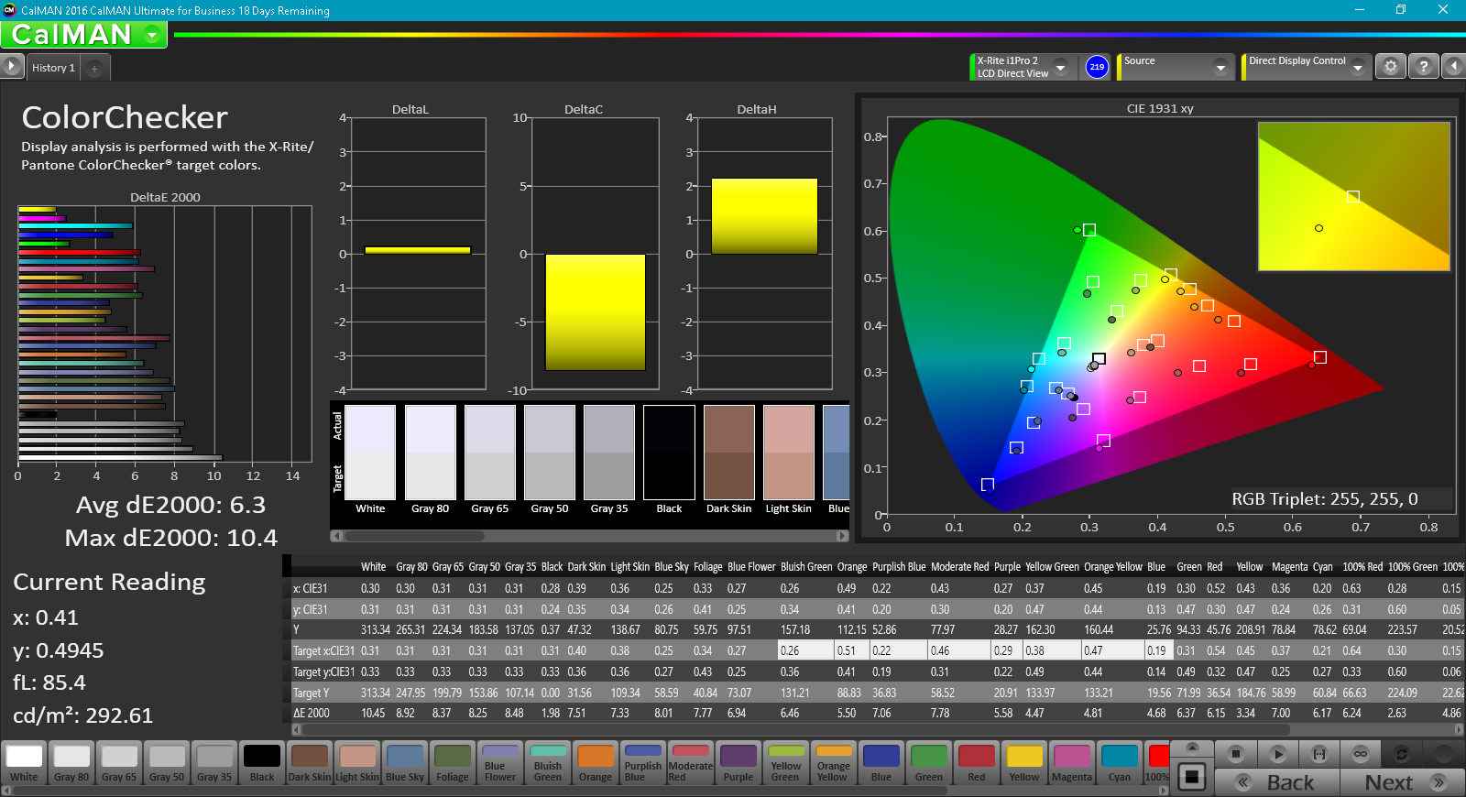Click the Target x:CIE31 cell for Orange

click(x=852, y=650)
